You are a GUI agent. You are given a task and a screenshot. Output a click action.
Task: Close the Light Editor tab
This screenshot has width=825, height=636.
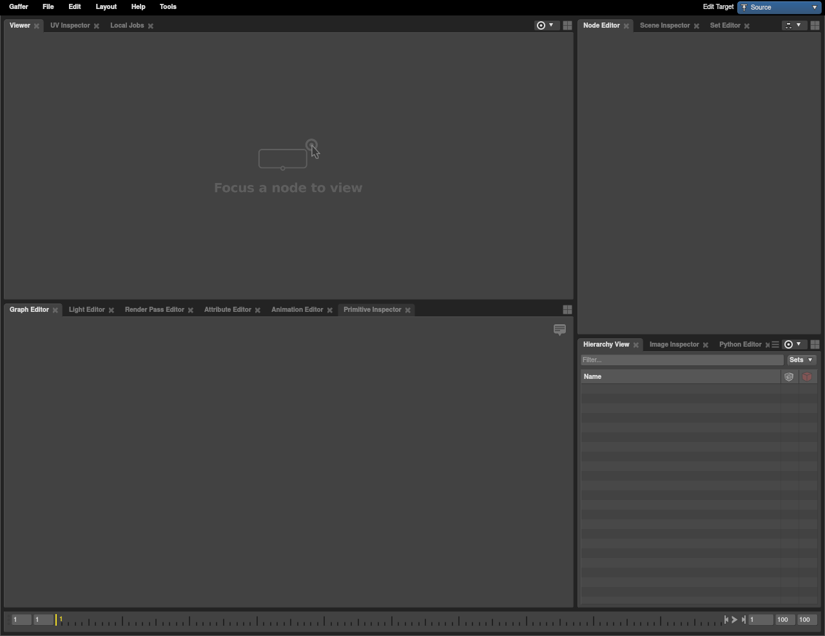(x=112, y=310)
